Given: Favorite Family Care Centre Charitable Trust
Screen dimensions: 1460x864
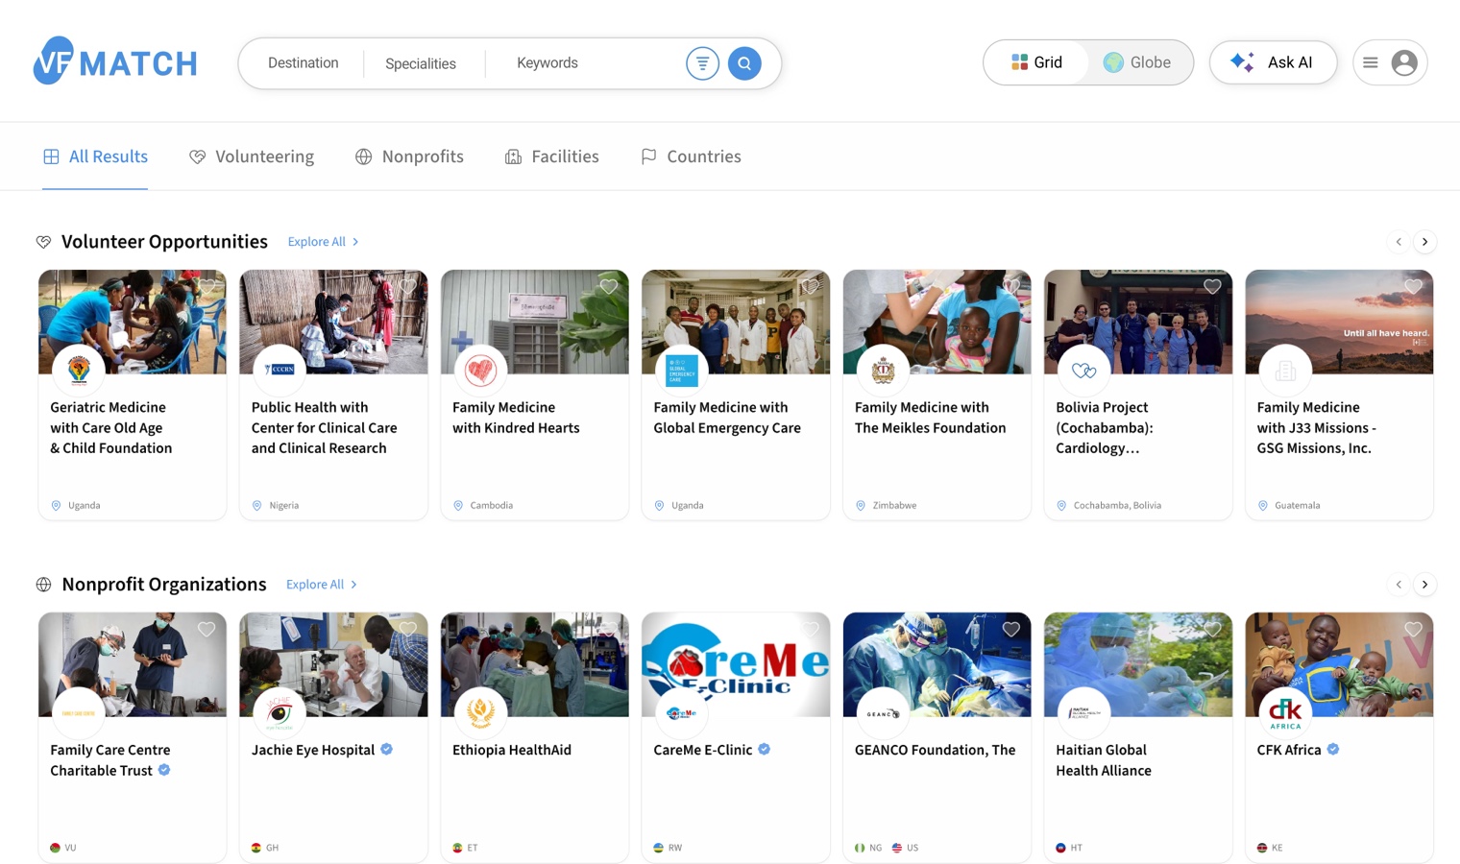Looking at the screenshot, I should 207,629.
